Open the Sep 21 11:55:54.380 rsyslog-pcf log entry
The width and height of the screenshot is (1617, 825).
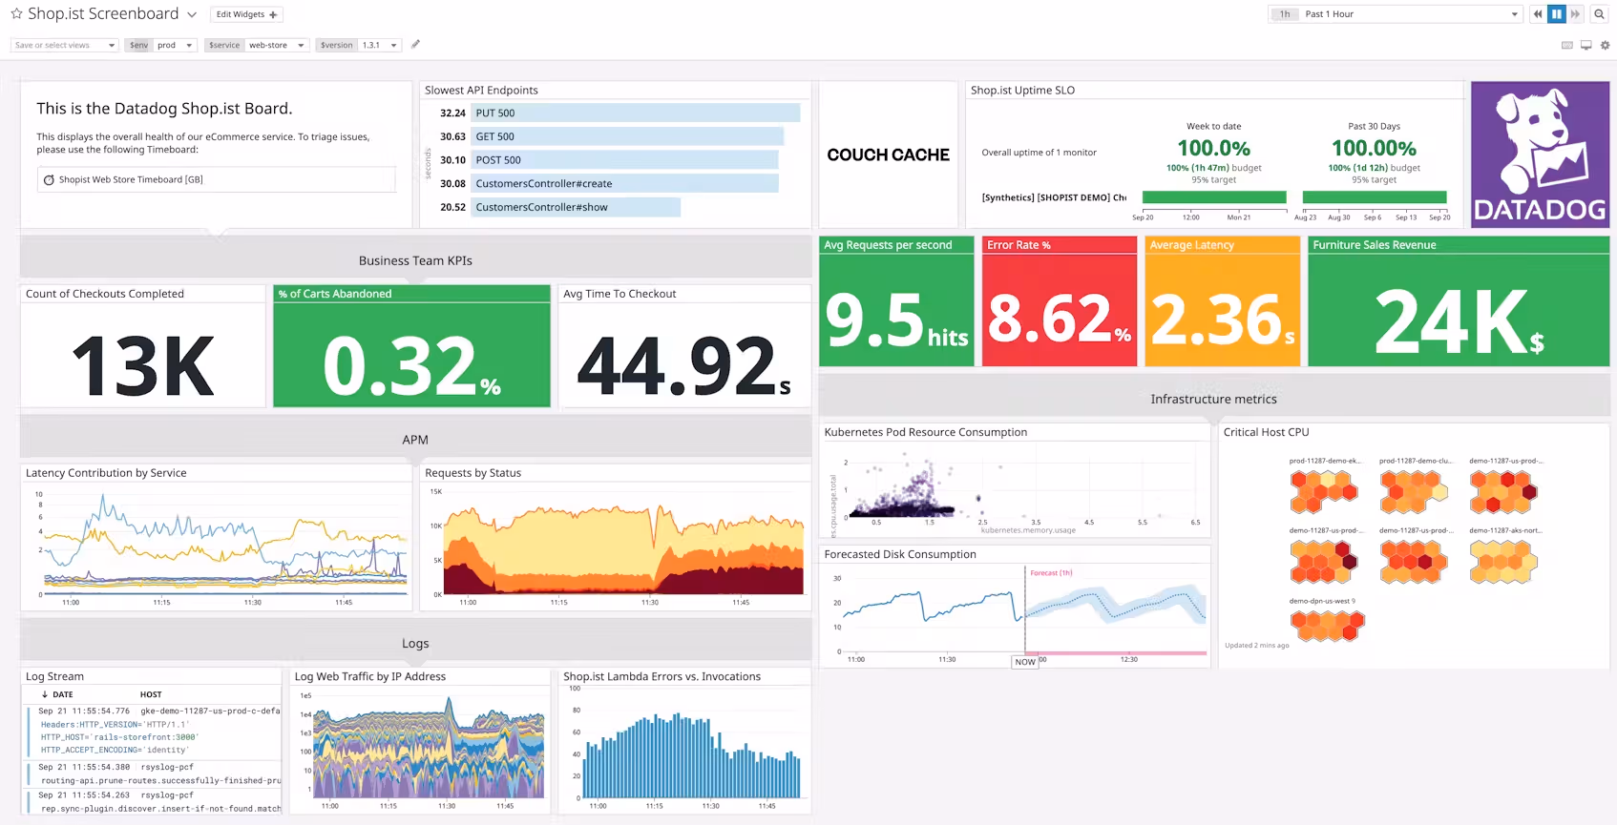(x=153, y=773)
